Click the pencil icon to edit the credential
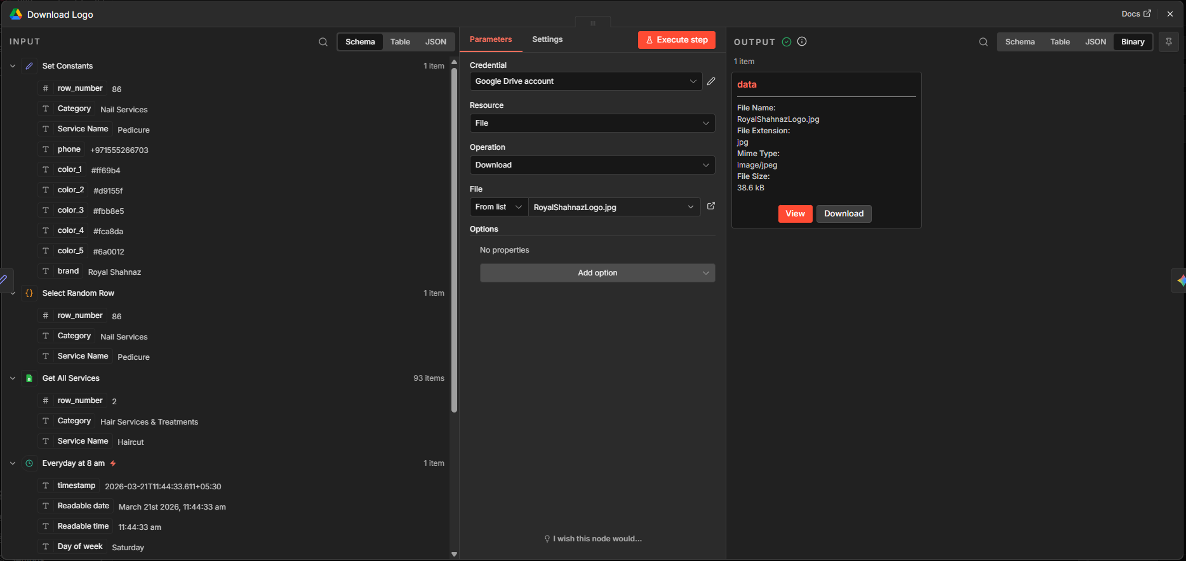This screenshot has height=561, width=1186. (x=711, y=81)
